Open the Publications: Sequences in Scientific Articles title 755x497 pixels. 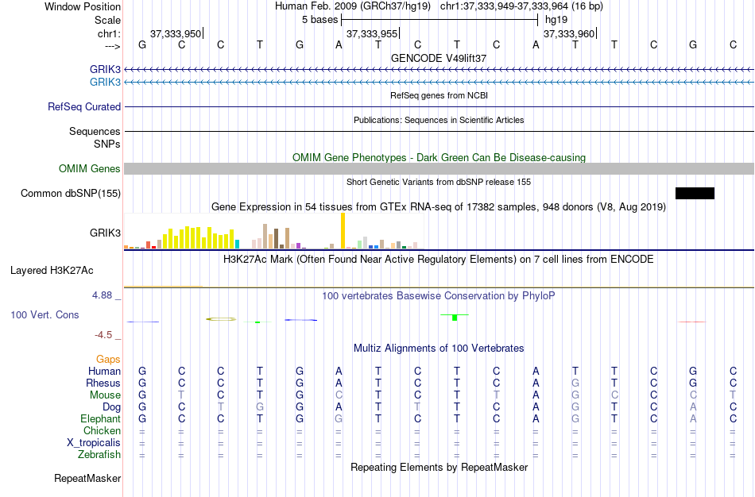click(439, 120)
